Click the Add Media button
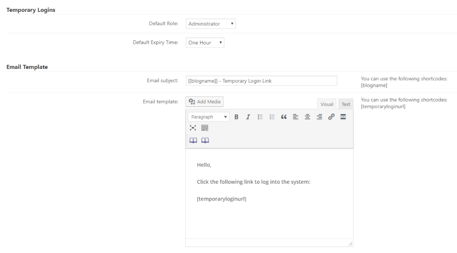This screenshot has width=457, height=253. point(205,102)
